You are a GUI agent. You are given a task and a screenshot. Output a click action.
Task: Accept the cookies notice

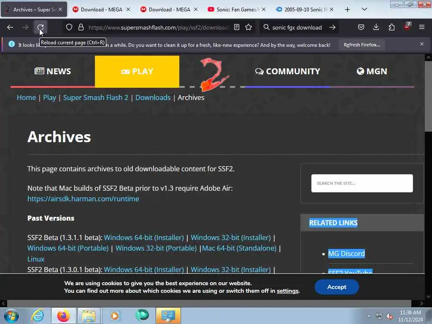[337, 287]
